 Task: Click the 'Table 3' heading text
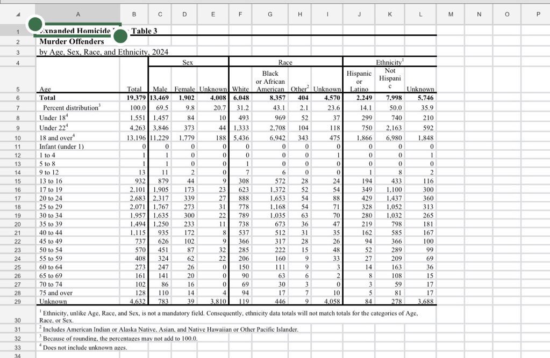tap(144, 31)
